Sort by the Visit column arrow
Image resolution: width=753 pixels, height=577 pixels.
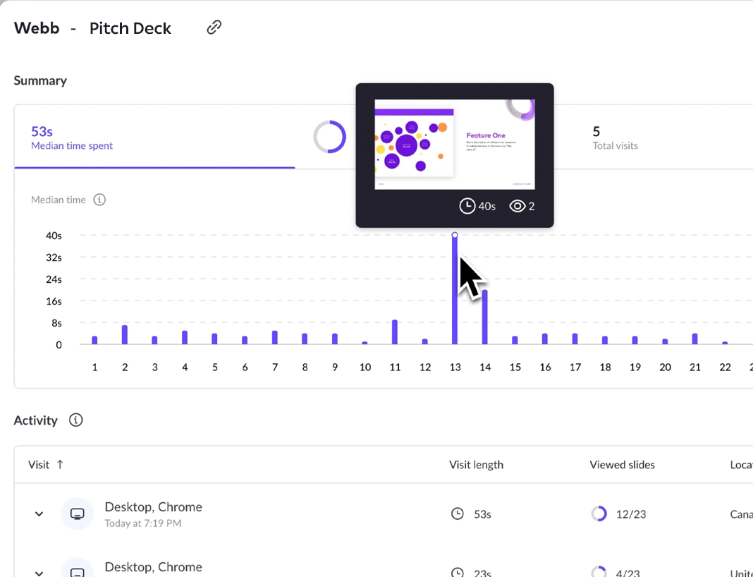[x=60, y=465]
